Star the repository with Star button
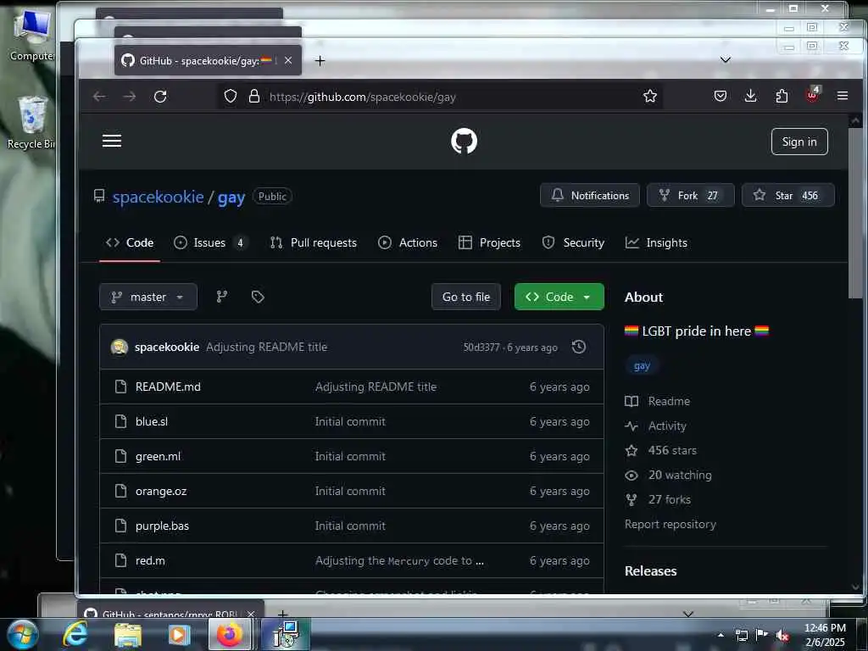Screen dimensions: 868x651 pyautogui.click(x=788, y=196)
